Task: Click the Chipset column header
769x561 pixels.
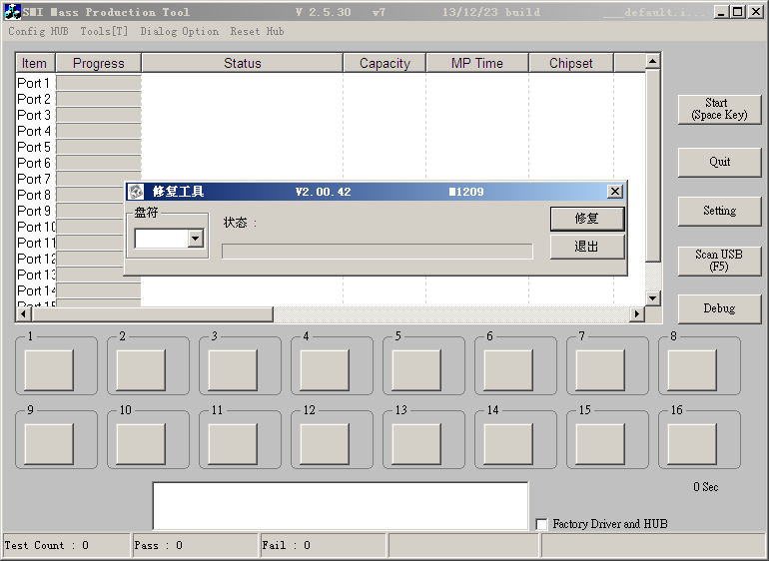Action: tap(571, 63)
